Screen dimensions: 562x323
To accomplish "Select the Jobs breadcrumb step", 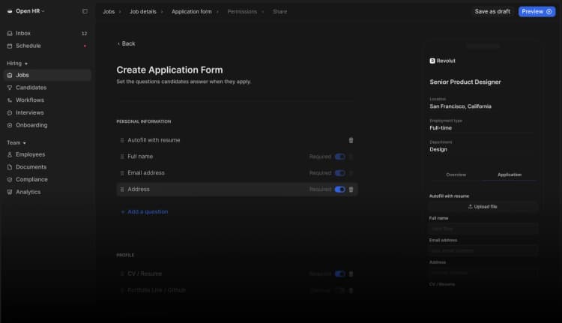I will point(109,12).
